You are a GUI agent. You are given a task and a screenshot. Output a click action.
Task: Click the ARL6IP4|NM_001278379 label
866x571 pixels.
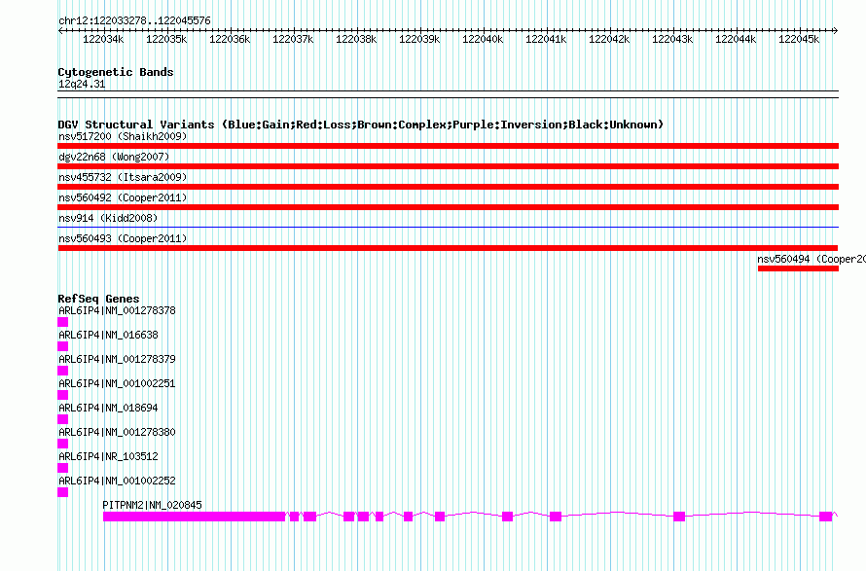coord(117,360)
